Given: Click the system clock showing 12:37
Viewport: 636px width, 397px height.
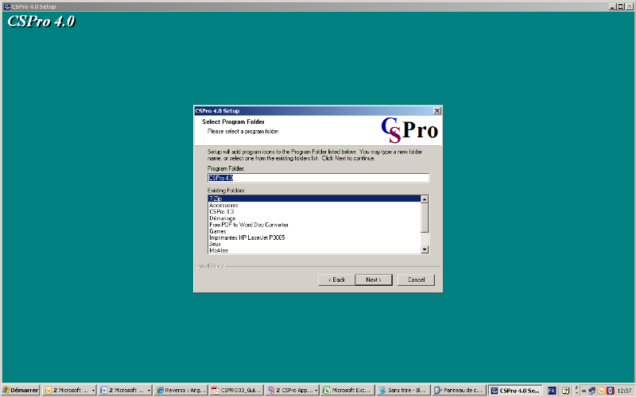Looking at the screenshot, I should tap(624, 391).
